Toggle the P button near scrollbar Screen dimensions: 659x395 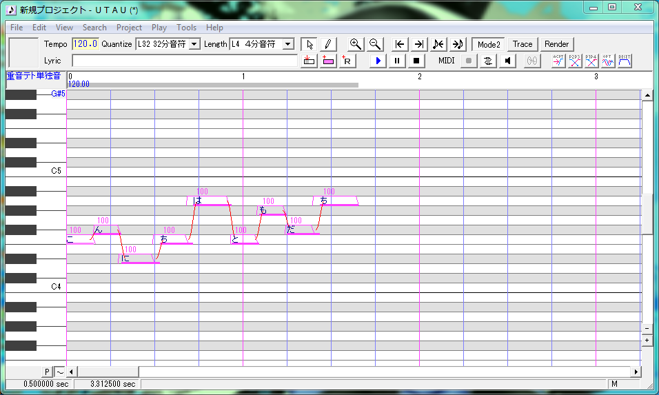pos(47,372)
